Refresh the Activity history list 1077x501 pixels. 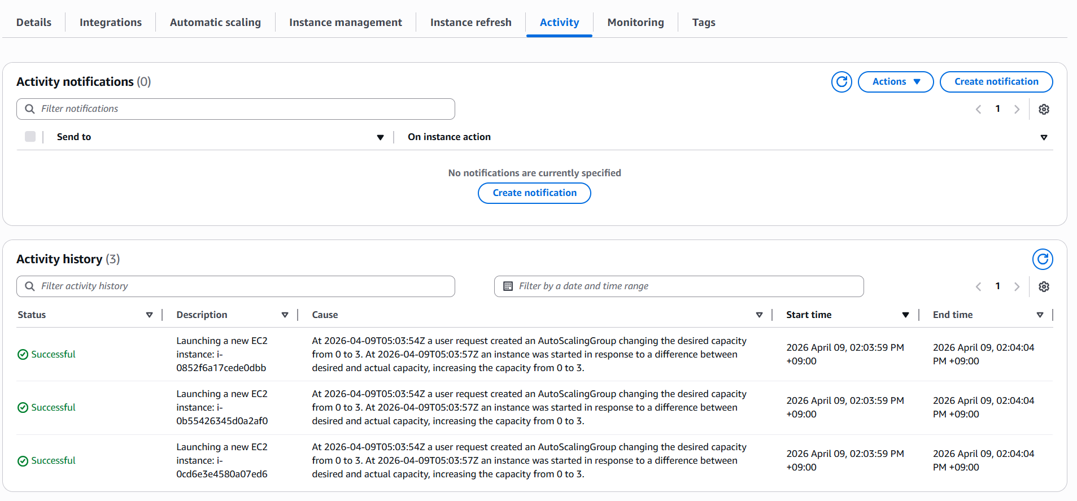[x=1043, y=259]
